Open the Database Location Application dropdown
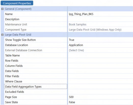 100,45
